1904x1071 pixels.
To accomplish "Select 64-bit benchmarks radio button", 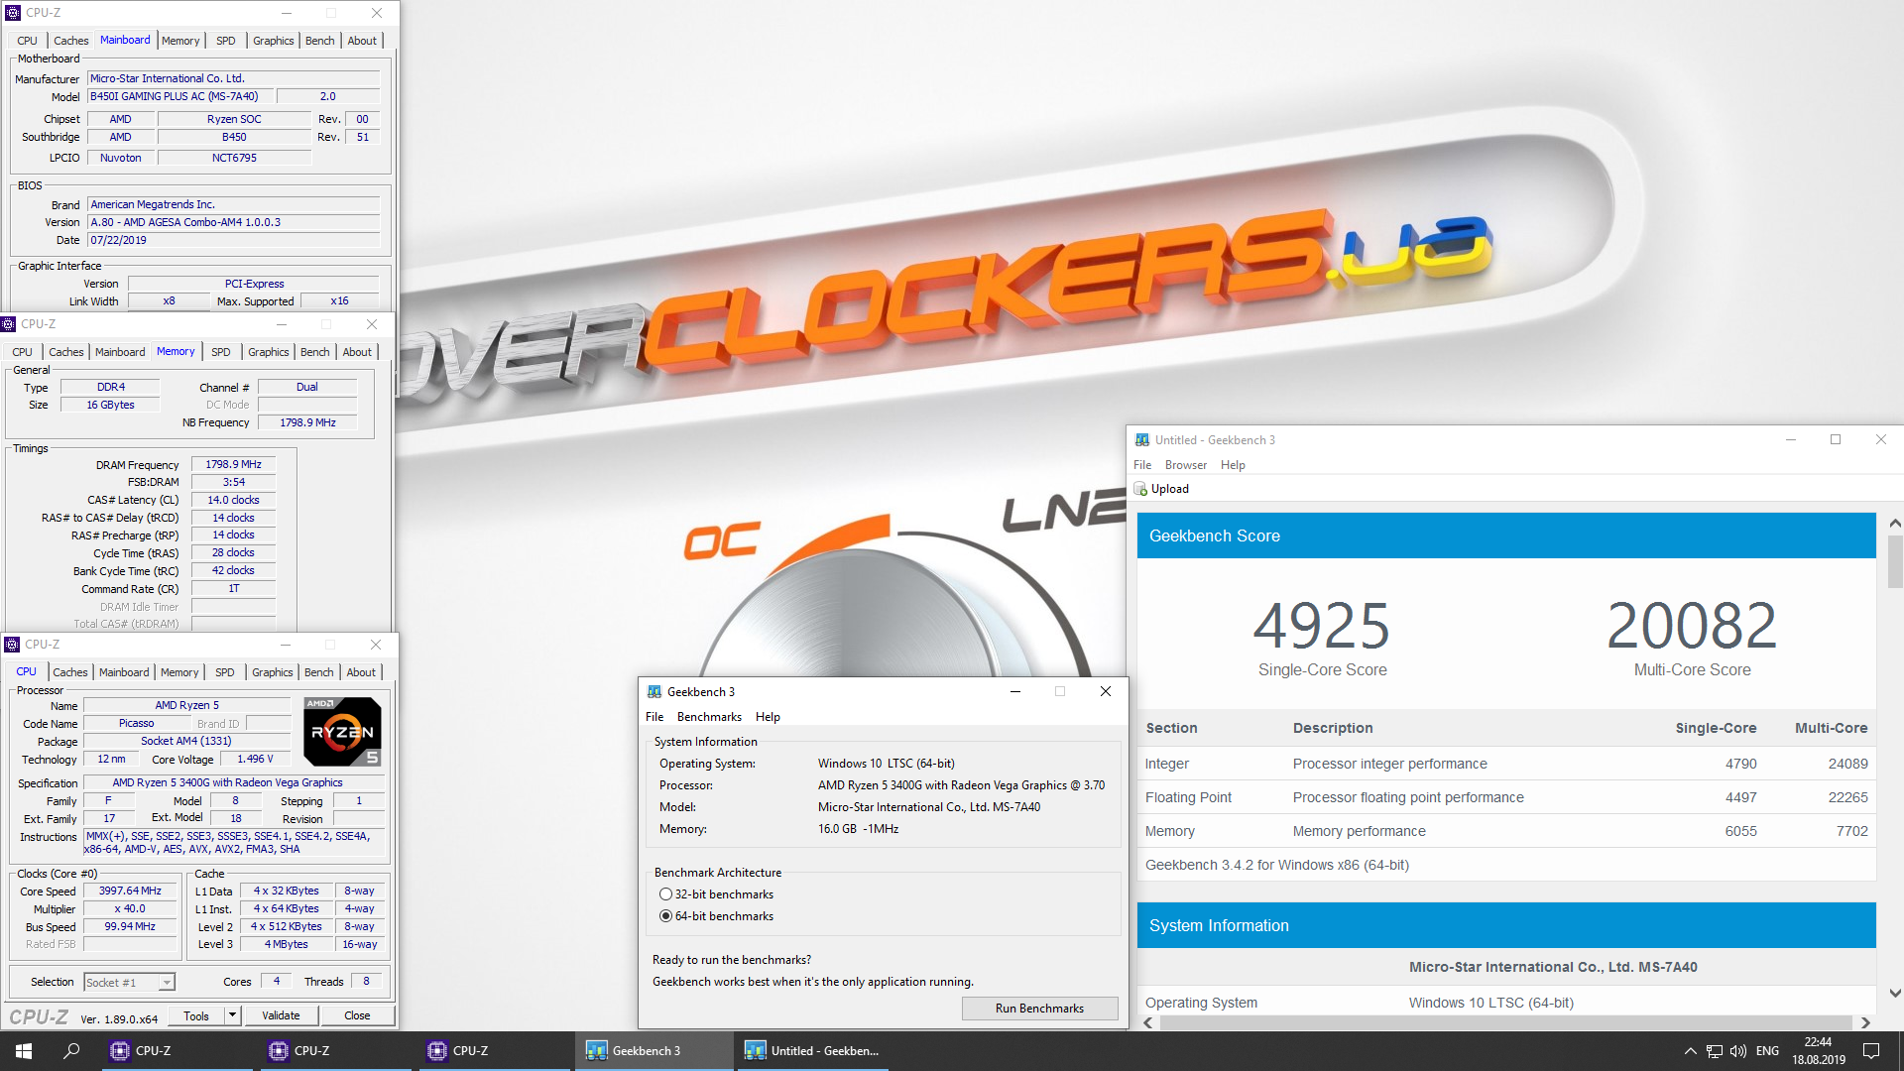I will click(x=665, y=916).
